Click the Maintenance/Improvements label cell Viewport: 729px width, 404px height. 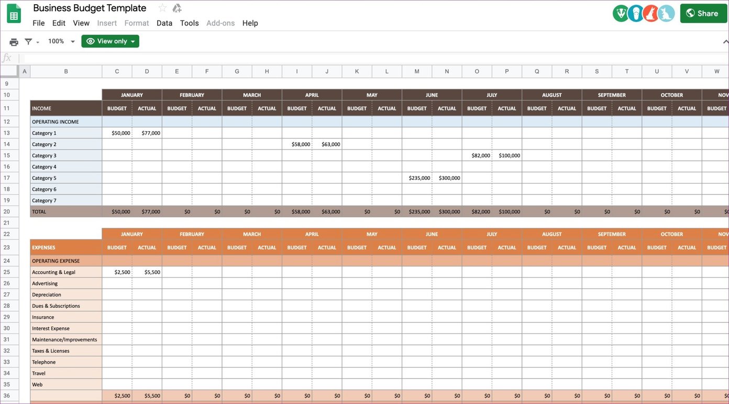click(66, 340)
